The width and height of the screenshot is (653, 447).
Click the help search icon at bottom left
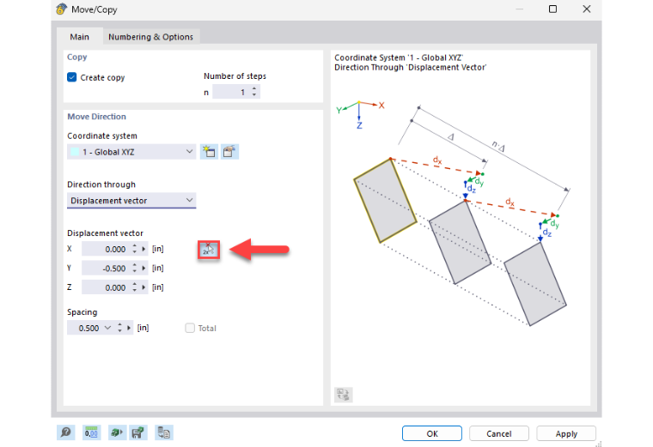pos(66,432)
